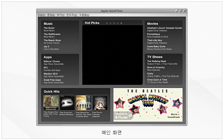Open the 도움말 (Help) menu
Image resolution: width=224 pixels, height=140 pixels.
pyautogui.click(x=84, y=15)
